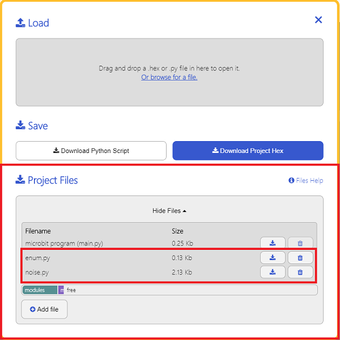Screen dimensions: 340x340
Task: Click the teal modules segment of storage bar
Action: tap(40, 290)
